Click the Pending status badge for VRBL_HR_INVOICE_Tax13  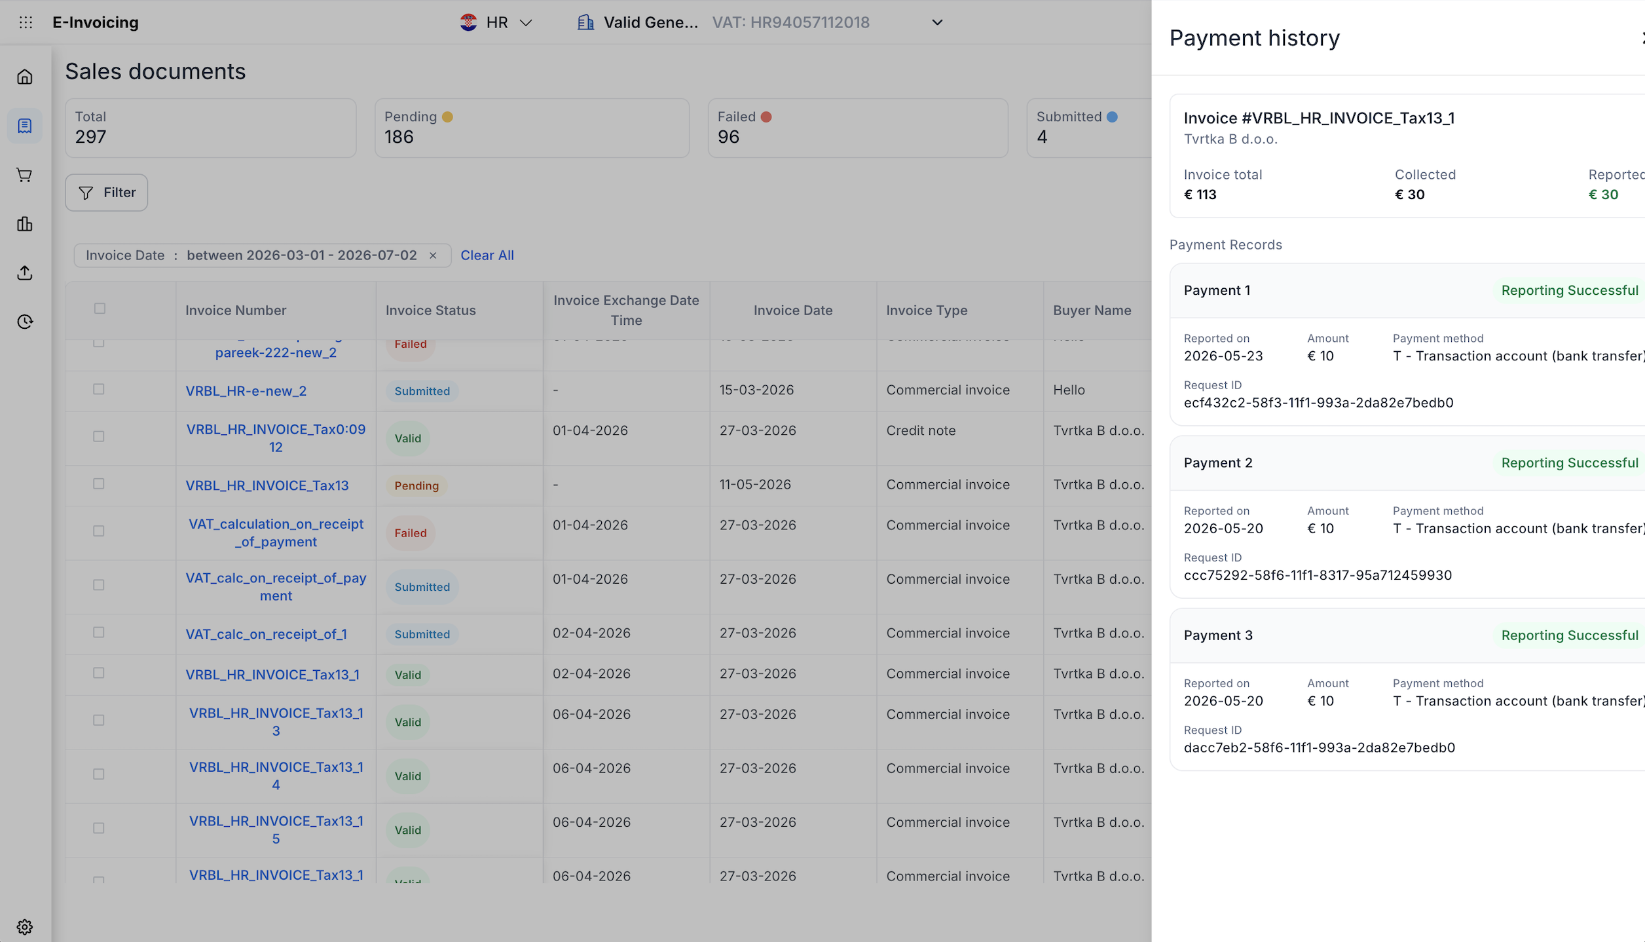(416, 485)
